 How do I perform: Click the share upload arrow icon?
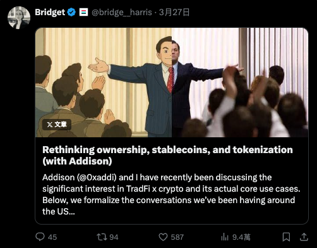304,237
